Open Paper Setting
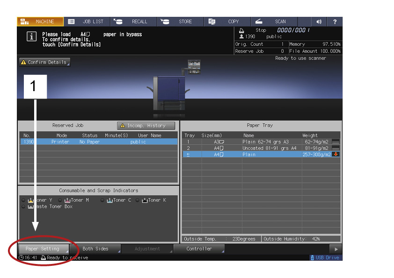Screen dimensions: 394x278 [x=44, y=249]
